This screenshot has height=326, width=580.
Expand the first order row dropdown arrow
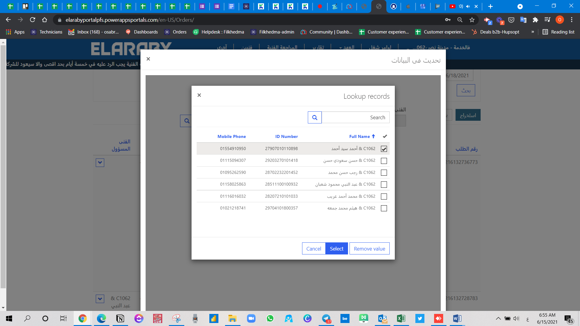pos(100,163)
